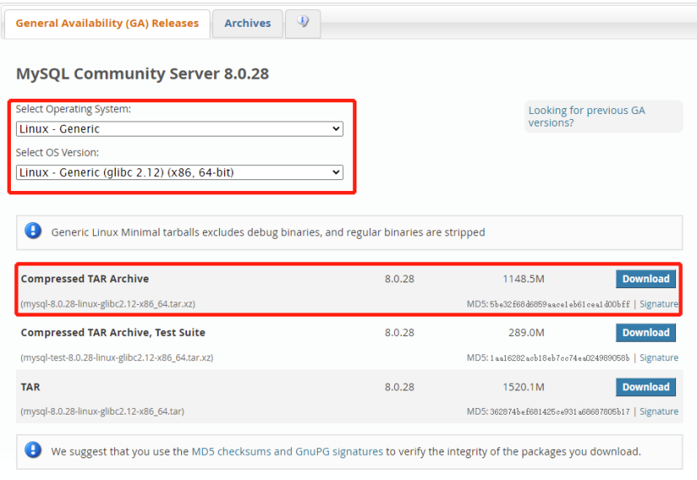Select MD5 hash of the TAR row
Screen dimensions: 697x480
[x=559, y=411]
